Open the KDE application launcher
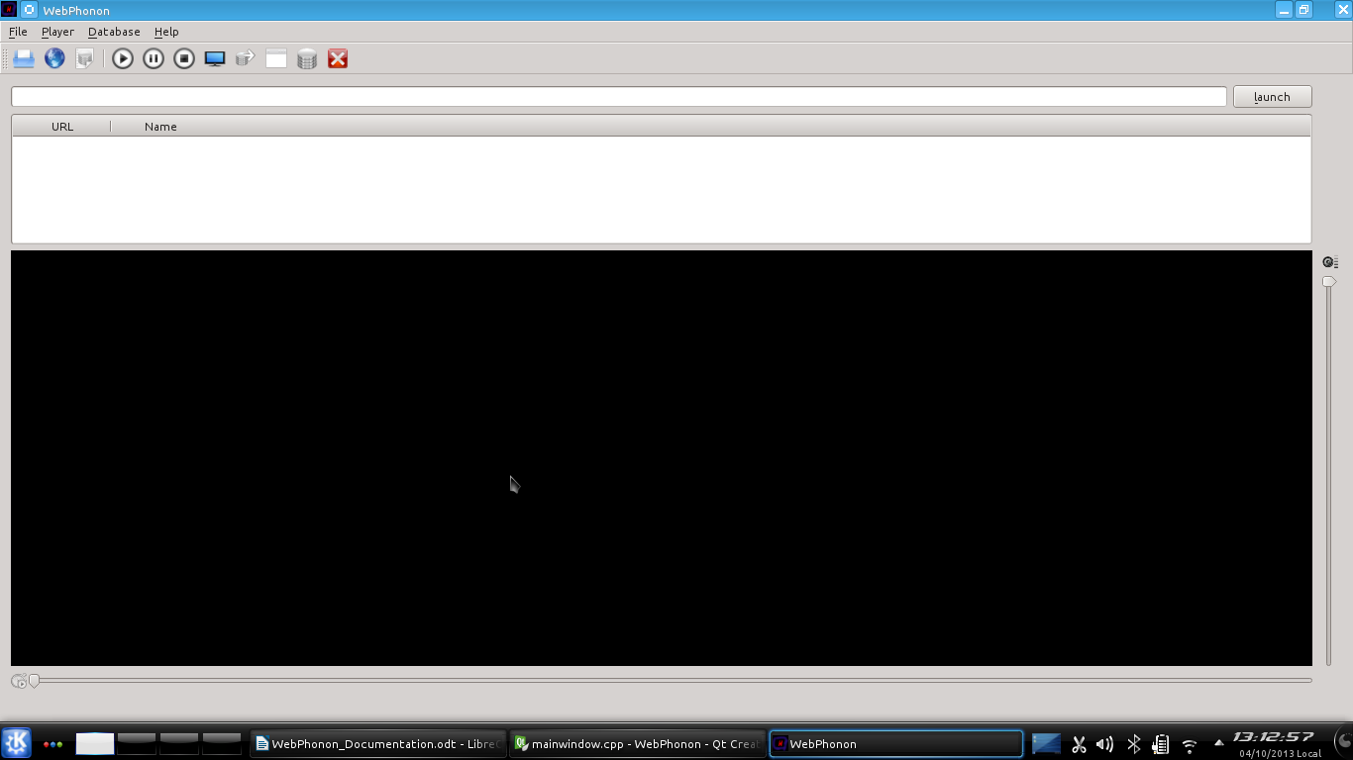This screenshot has width=1353, height=760. click(16, 743)
